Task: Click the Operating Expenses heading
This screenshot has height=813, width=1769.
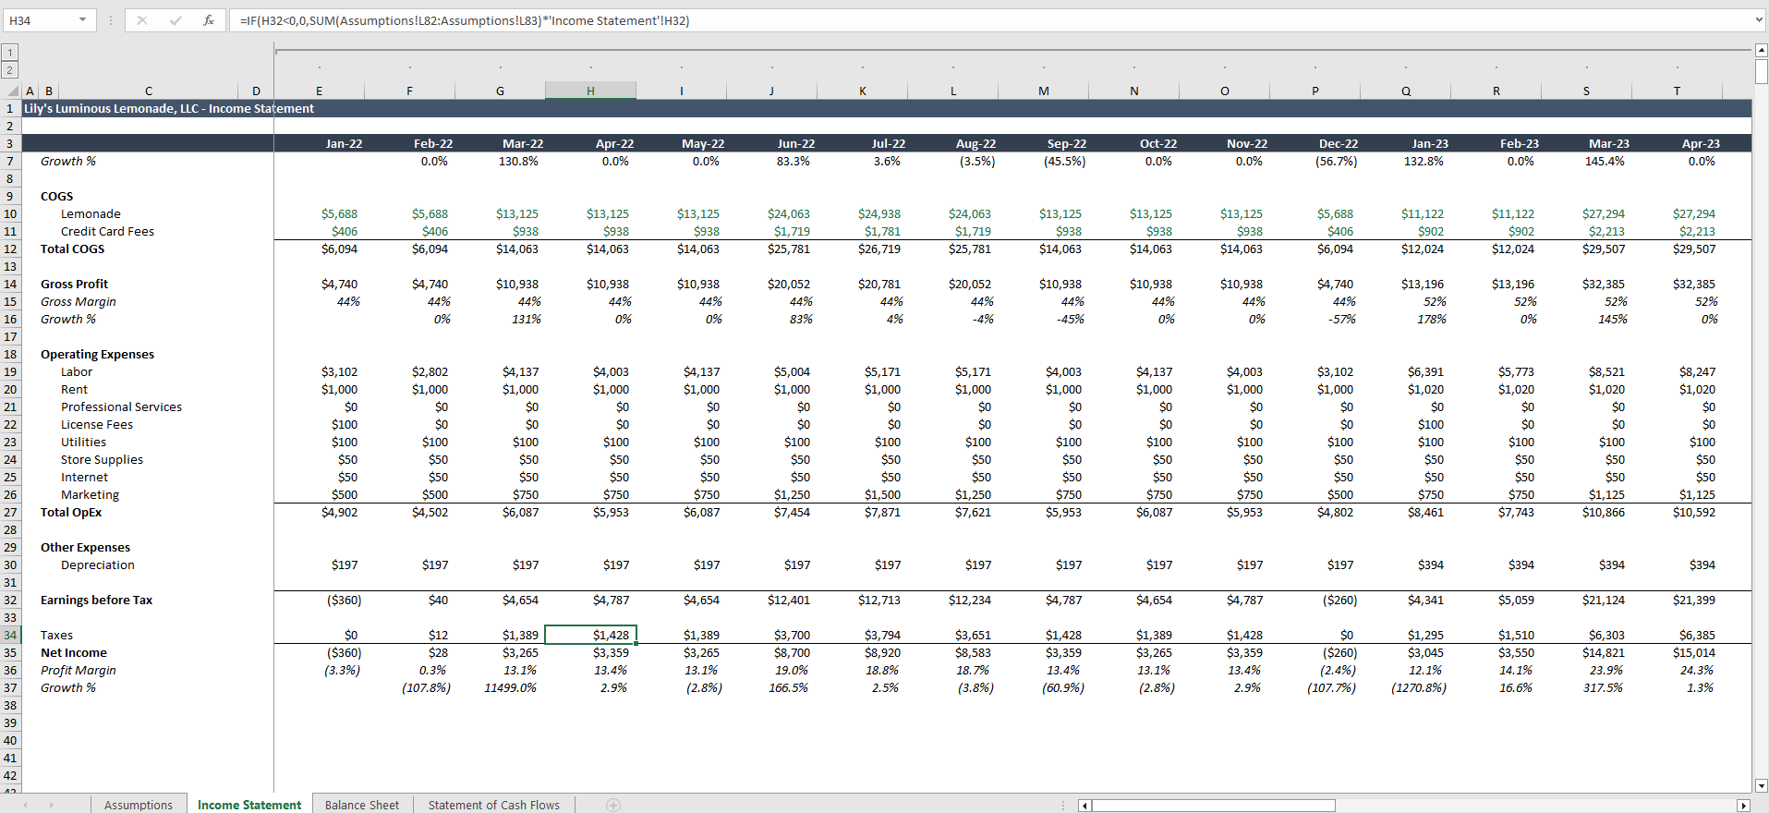Action: (97, 354)
